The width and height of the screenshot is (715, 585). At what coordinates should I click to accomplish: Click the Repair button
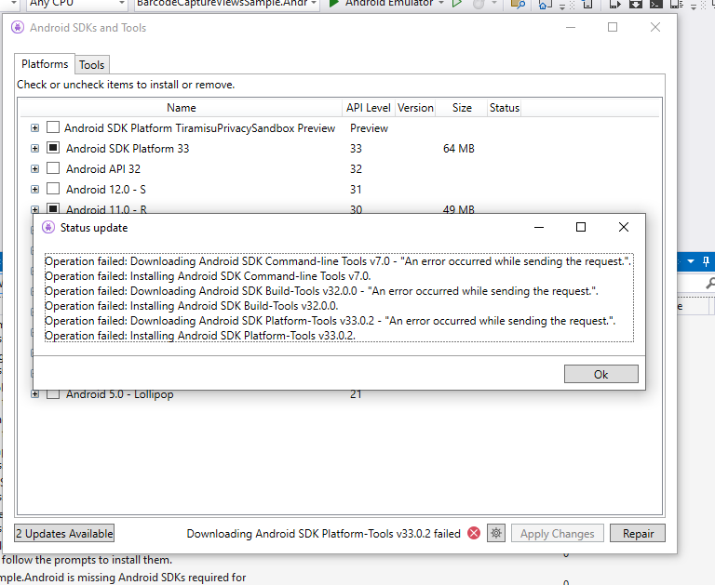(x=638, y=534)
